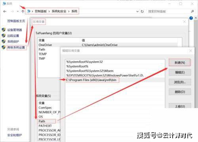
Task: Select Path in user variables list
Action: coord(42,50)
